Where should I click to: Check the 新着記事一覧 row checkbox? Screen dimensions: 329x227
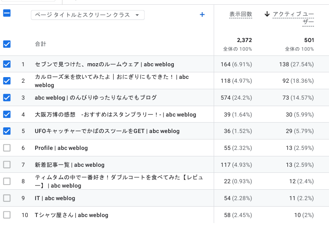coord(7,165)
